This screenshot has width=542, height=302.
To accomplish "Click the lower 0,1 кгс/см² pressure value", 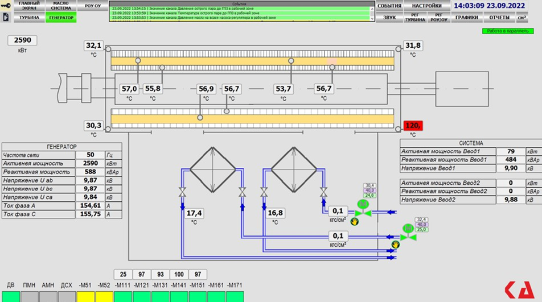I will pos(338,236).
